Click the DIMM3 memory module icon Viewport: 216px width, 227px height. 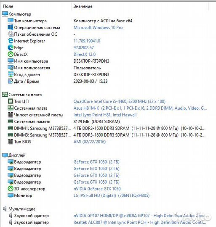click(x=11, y=135)
